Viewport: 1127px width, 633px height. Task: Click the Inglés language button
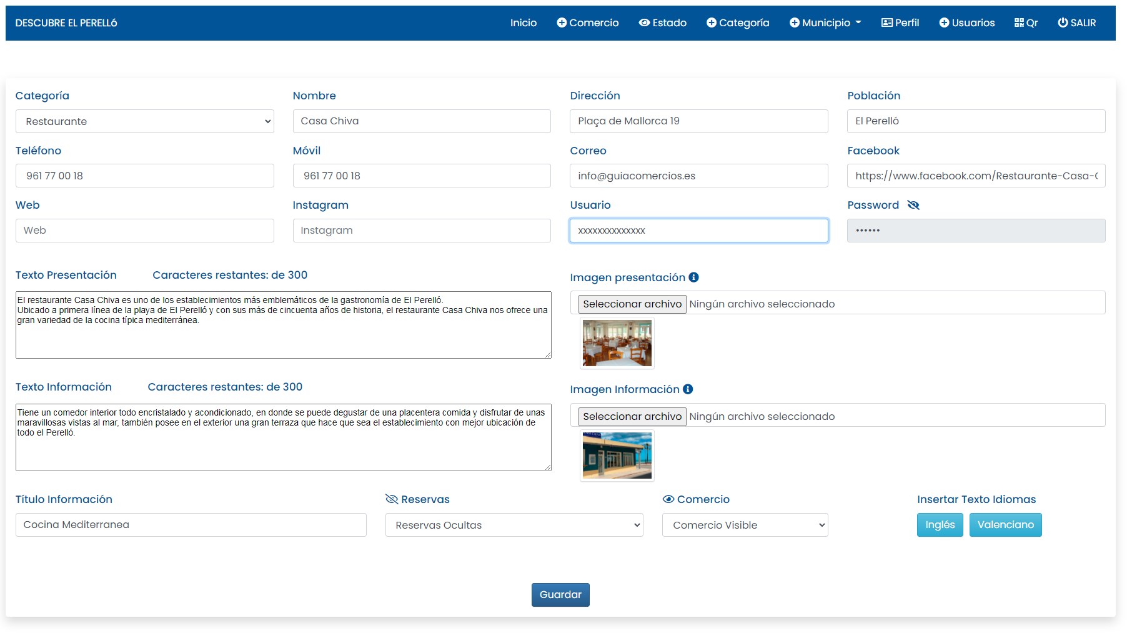click(940, 525)
